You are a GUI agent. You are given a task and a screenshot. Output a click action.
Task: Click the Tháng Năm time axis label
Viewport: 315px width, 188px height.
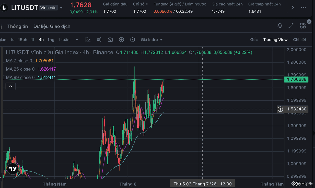(x=55, y=184)
